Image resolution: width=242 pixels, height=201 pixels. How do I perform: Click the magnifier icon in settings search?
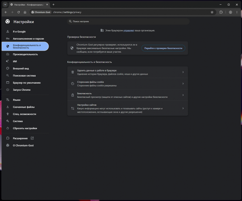tap(70, 21)
